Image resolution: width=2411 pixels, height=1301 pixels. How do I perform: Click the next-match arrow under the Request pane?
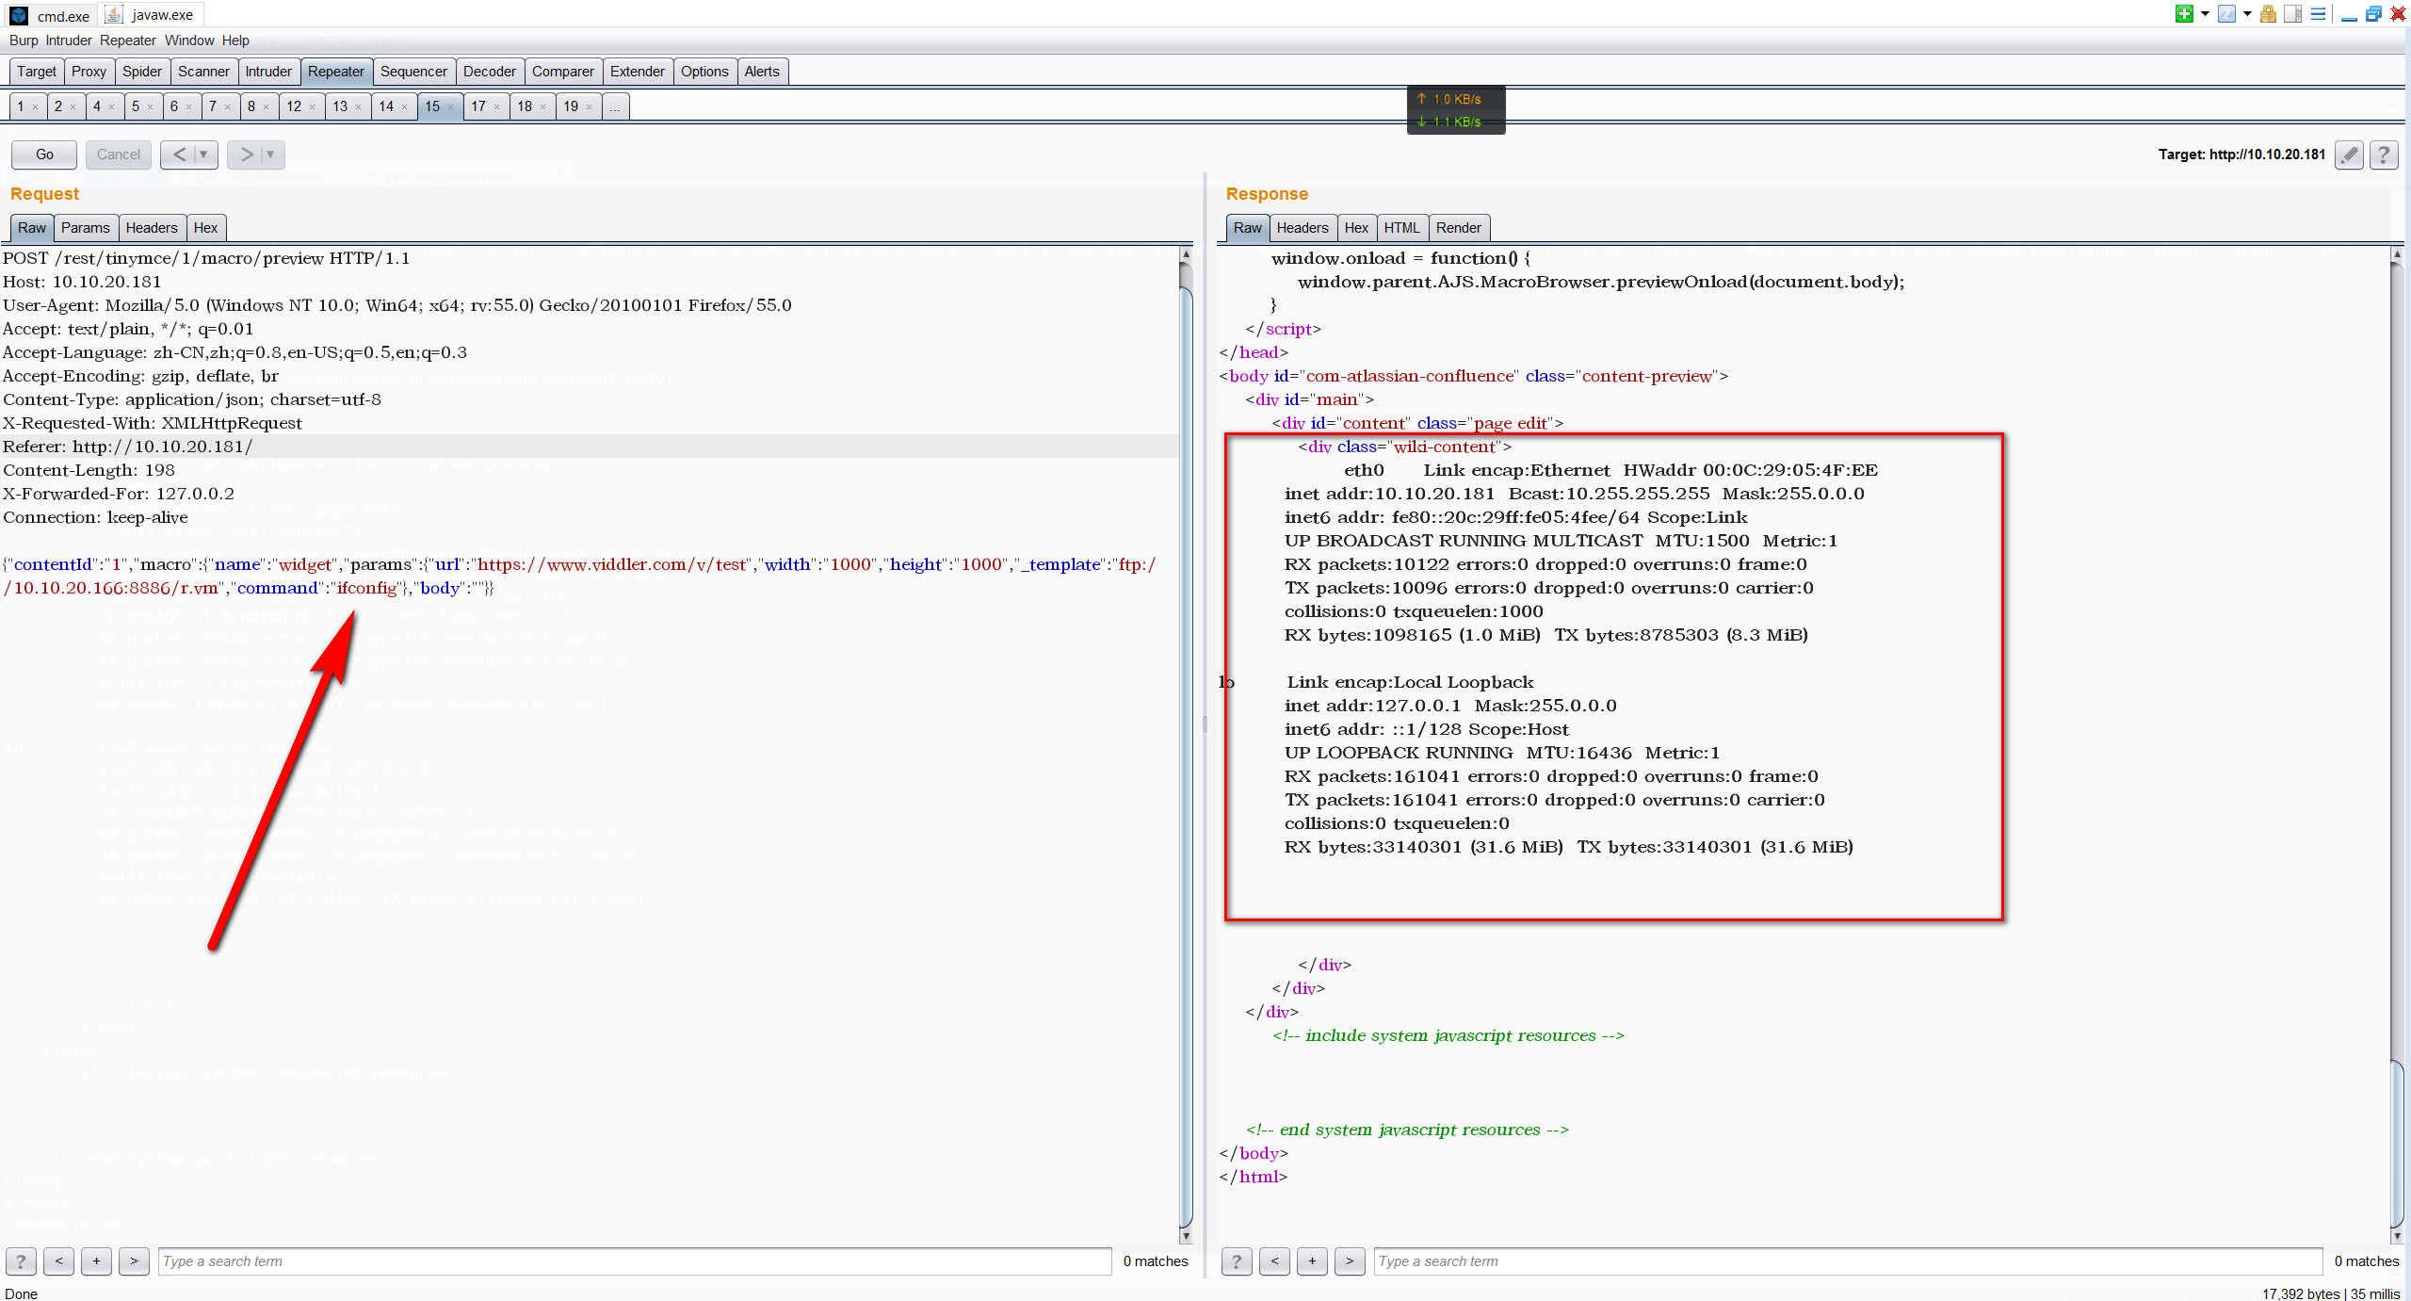click(x=134, y=1261)
